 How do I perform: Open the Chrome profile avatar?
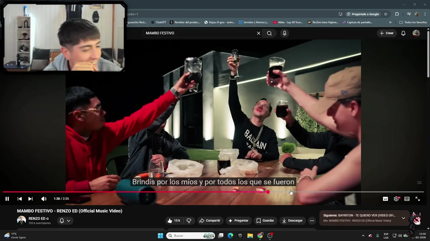(417, 14)
